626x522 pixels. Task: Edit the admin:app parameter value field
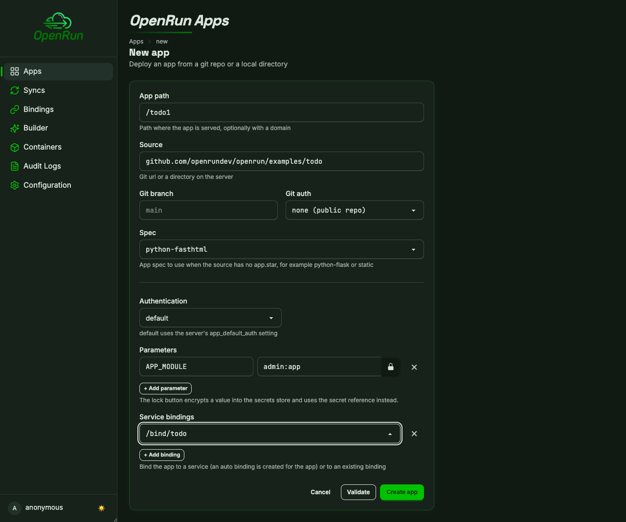pyautogui.click(x=319, y=367)
